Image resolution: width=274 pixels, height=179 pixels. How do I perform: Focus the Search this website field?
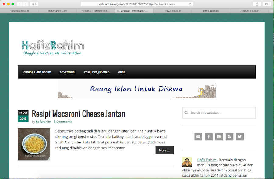[219, 113]
